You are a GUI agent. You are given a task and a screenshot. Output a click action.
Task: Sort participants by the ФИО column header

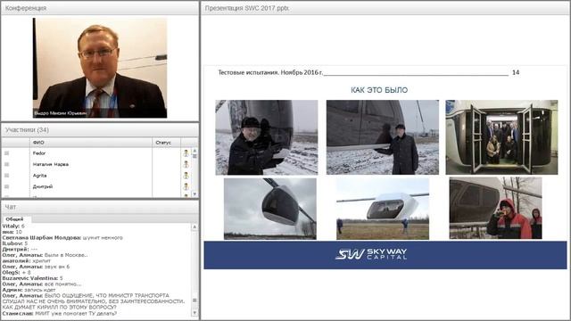91,143
